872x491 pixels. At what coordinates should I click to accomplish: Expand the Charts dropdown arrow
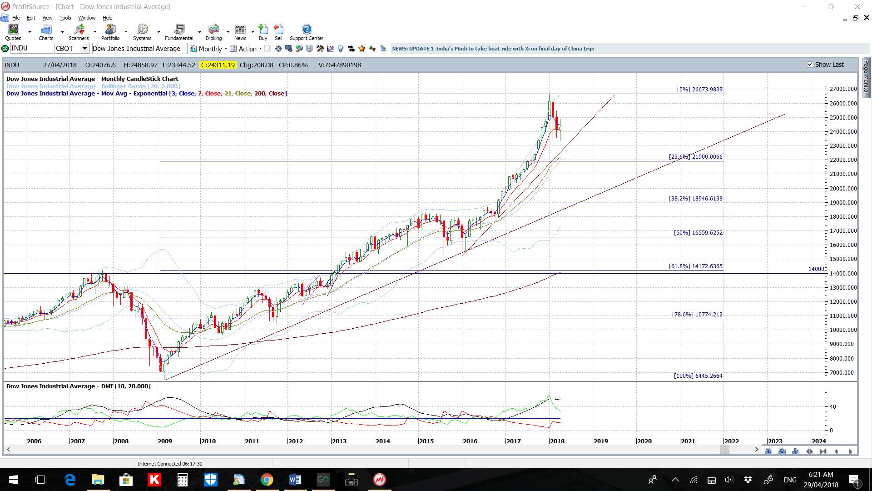point(62,32)
